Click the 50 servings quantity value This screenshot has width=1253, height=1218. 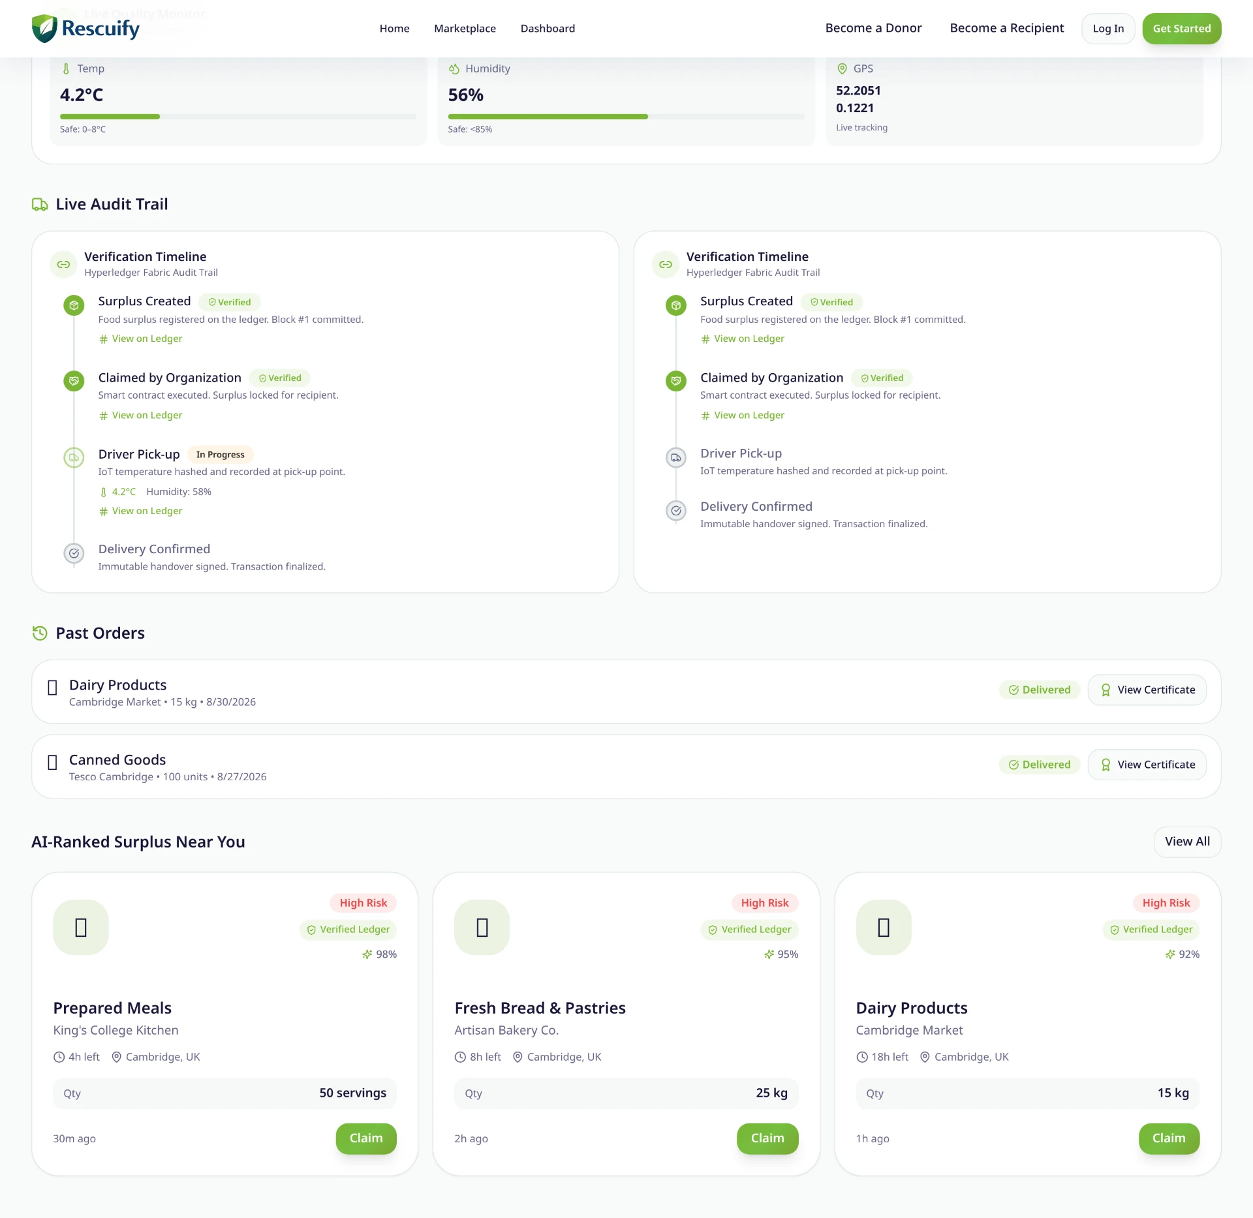click(353, 1093)
